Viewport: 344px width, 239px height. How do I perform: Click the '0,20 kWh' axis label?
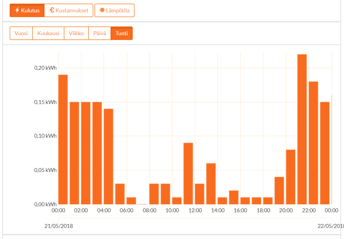[x=45, y=68]
